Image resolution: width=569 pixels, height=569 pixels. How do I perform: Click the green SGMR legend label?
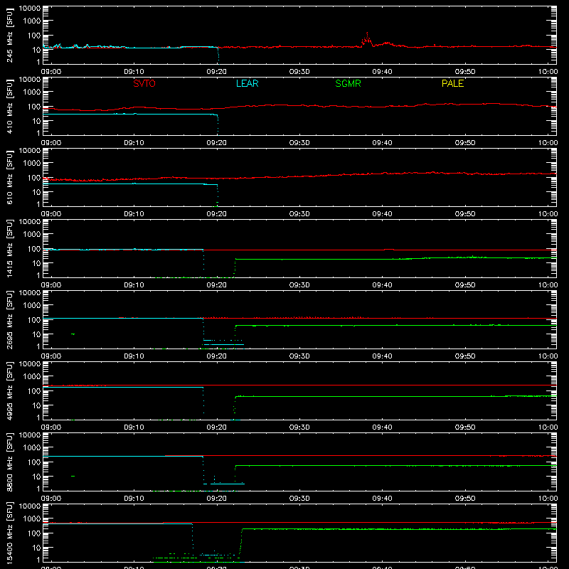(x=348, y=83)
